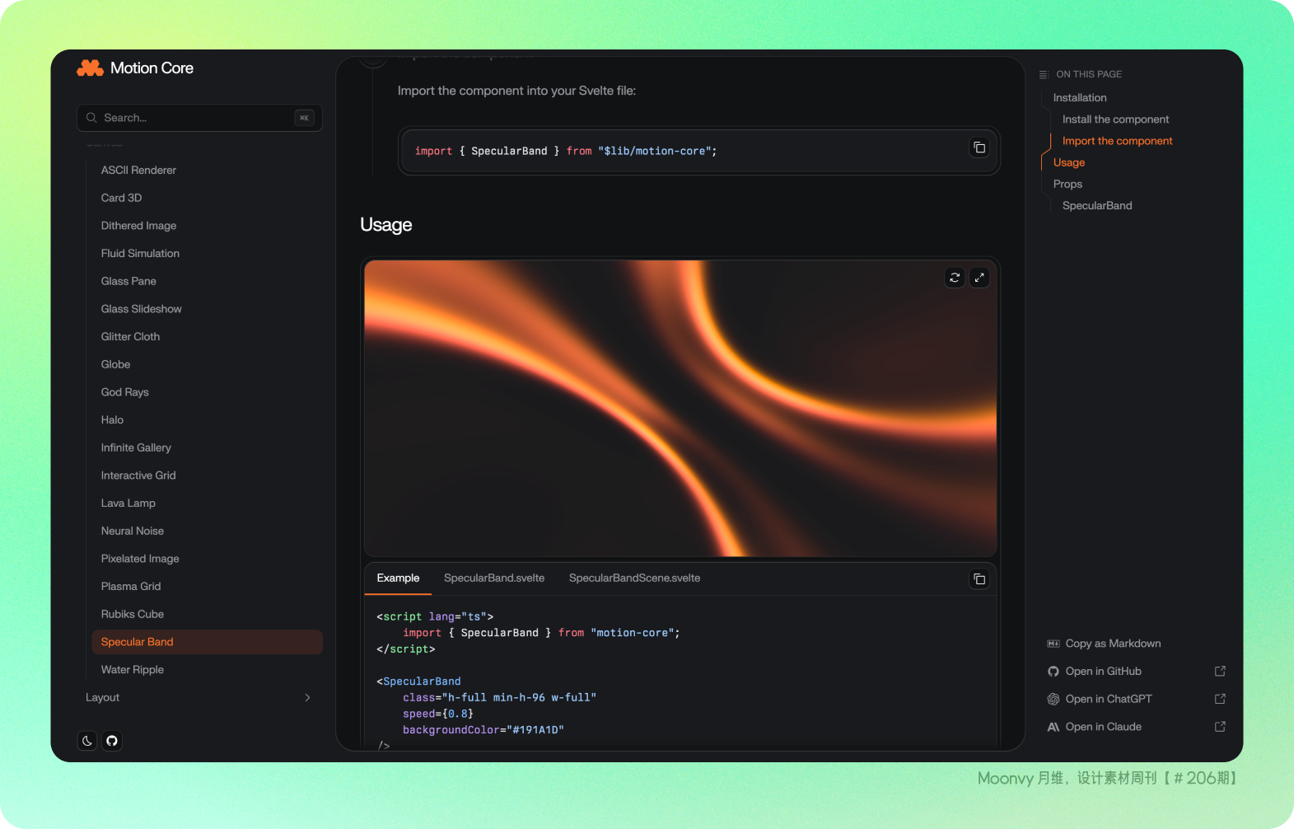Select Fluid Simulation in the sidebar
This screenshot has width=1294, height=829.
[140, 254]
